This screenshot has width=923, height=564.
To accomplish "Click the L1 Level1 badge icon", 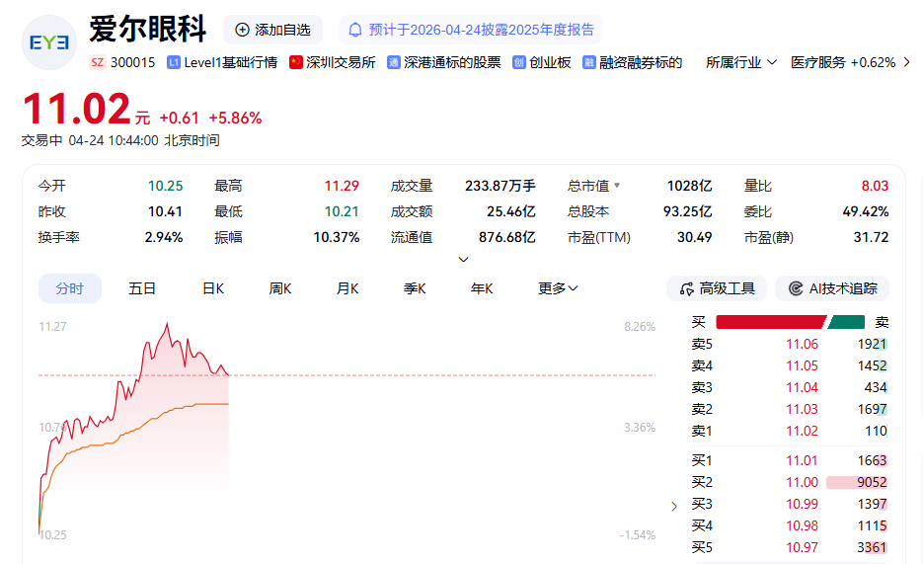I will [174, 62].
